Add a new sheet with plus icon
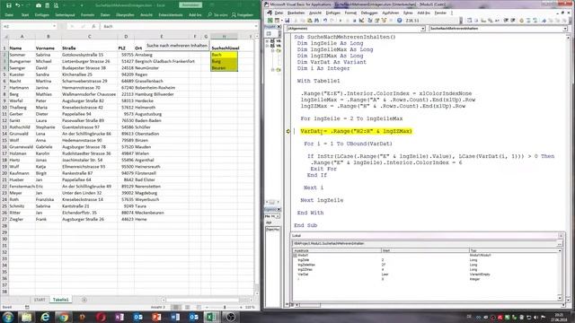The image size is (575, 323). [x=84, y=300]
